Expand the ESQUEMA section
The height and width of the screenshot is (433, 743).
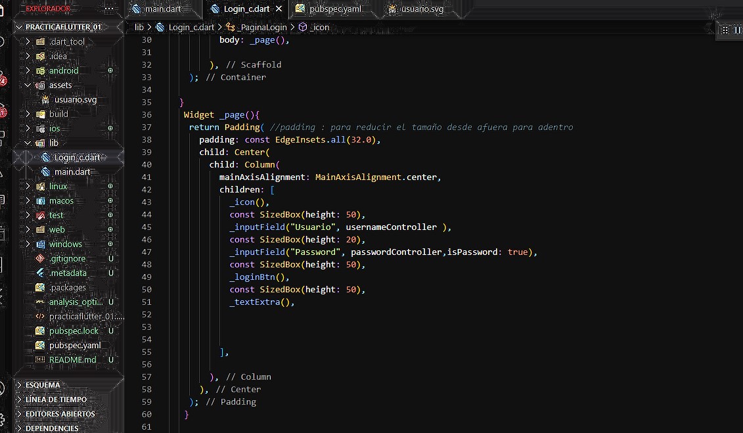coord(20,385)
